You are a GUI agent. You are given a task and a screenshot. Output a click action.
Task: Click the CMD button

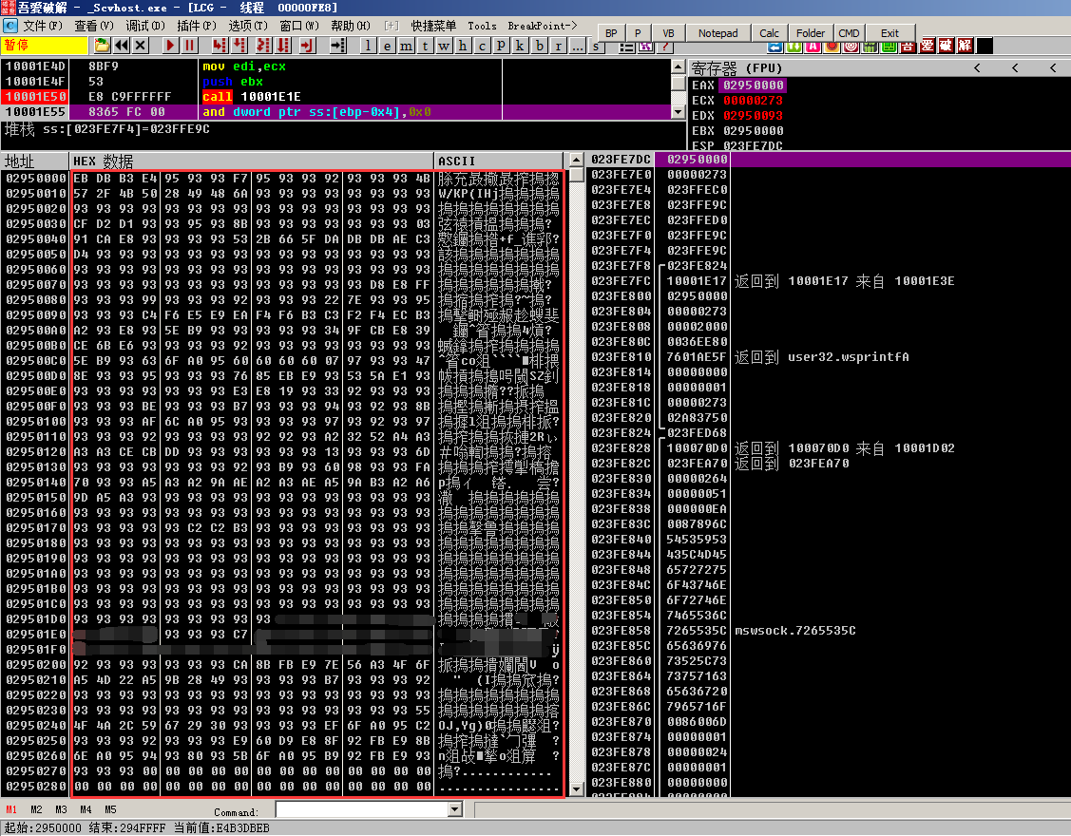849,33
